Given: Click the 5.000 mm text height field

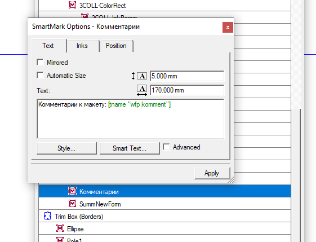Looking at the screenshot, I should point(187,76).
